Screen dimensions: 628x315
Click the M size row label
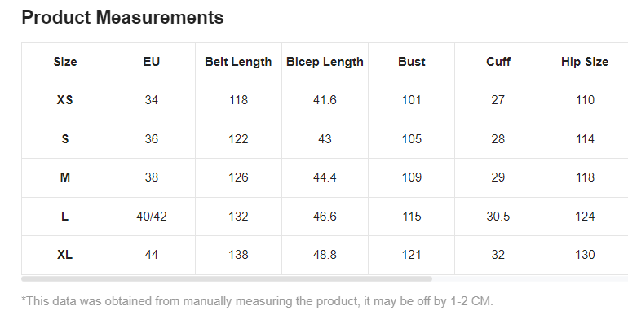click(65, 177)
